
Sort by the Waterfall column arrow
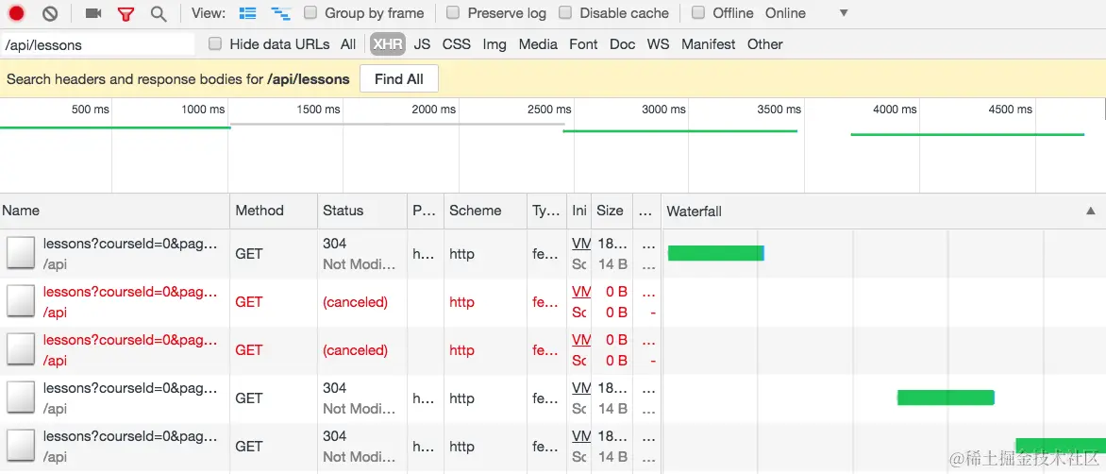(1091, 211)
